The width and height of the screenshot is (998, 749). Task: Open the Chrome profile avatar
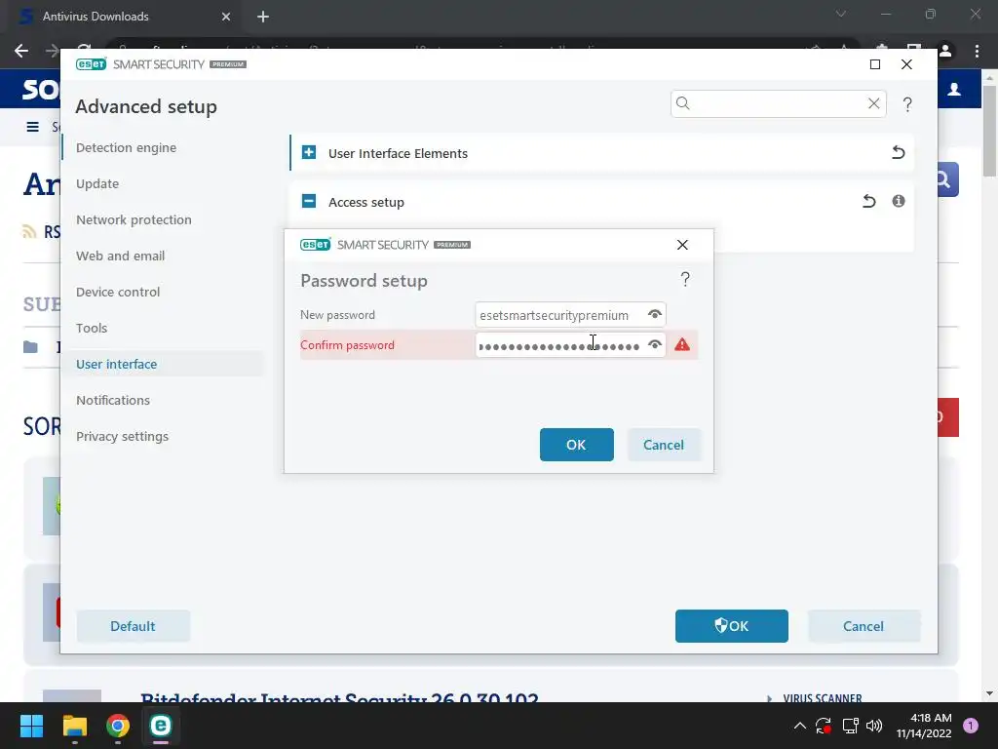(945, 51)
